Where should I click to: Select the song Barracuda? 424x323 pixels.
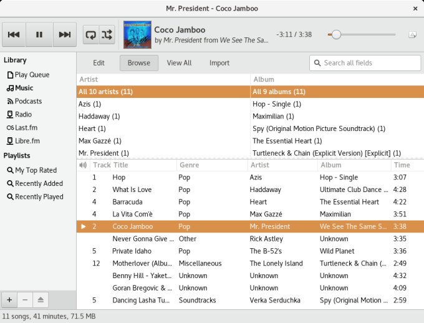pyautogui.click(x=251, y=202)
